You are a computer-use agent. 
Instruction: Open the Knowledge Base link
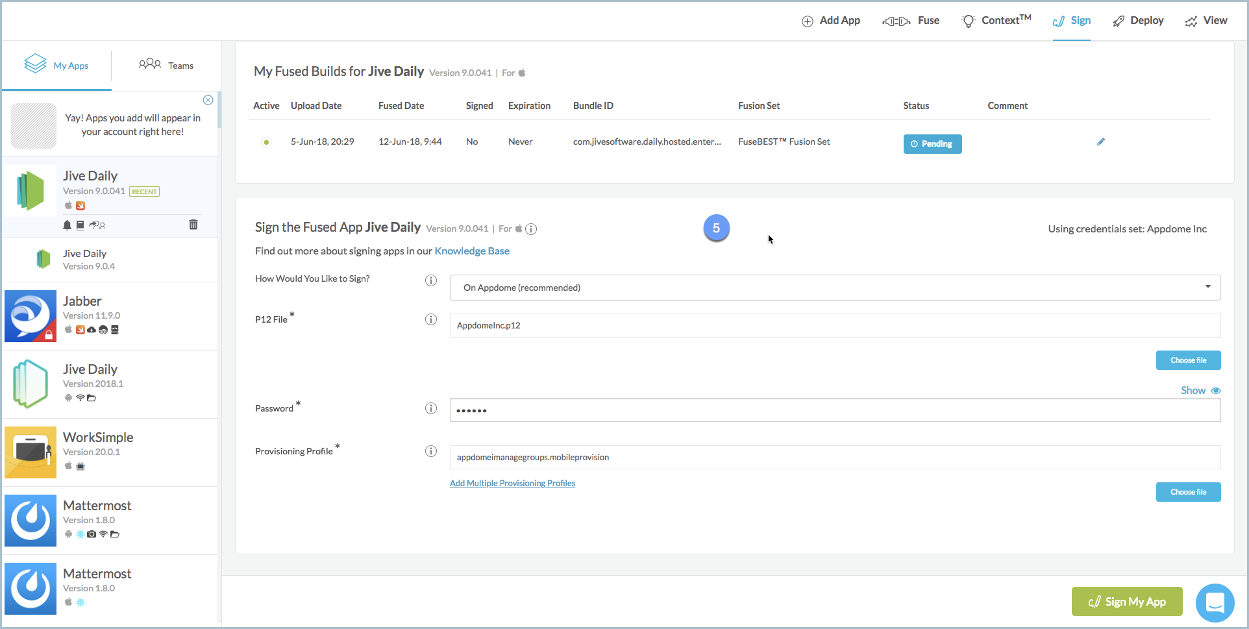(x=472, y=251)
